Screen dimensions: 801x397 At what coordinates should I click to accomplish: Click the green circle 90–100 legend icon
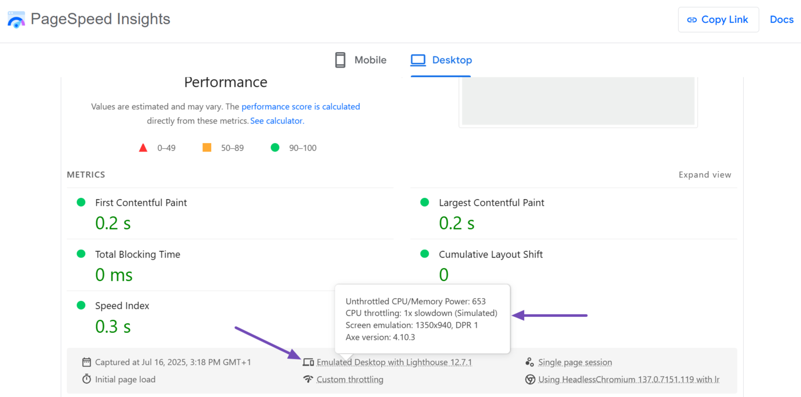click(275, 148)
